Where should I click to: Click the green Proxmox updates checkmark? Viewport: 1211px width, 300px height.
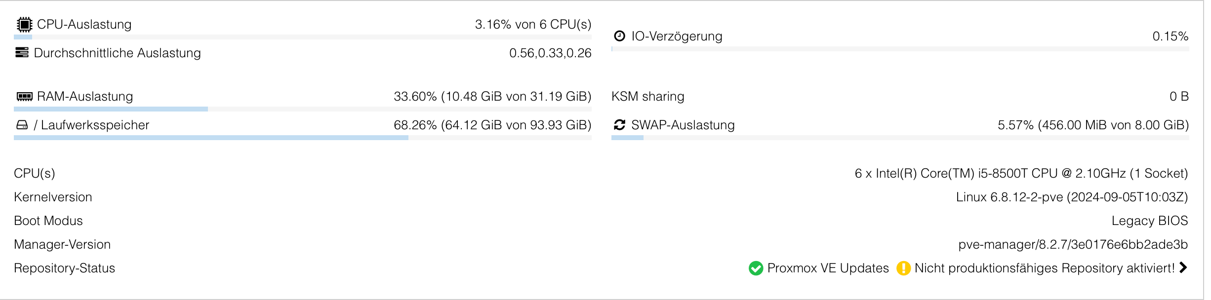click(x=756, y=268)
